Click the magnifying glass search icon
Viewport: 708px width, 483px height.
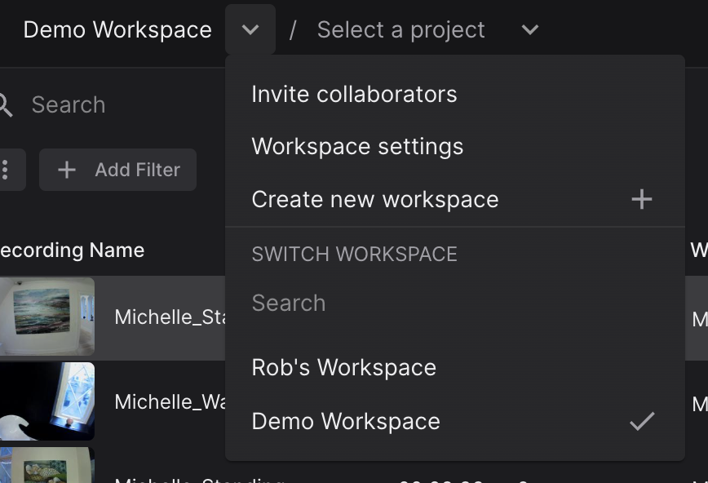coord(6,105)
